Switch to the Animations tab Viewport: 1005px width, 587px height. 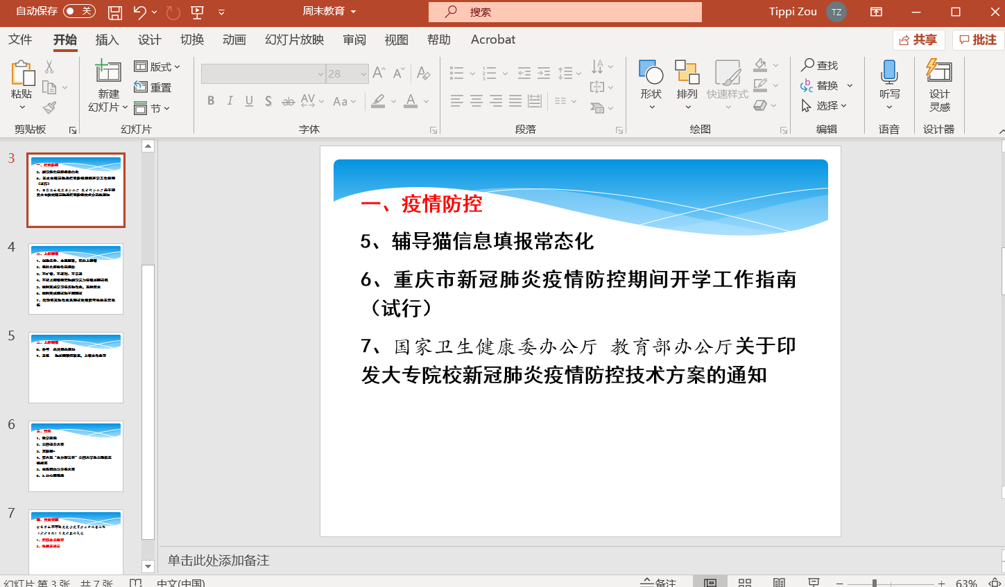click(234, 40)
